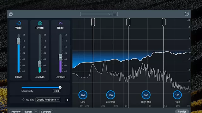Viewport: 202px width, 113px height.
Task: Click the High Mid band 100 knob
Action: point(146,95)
